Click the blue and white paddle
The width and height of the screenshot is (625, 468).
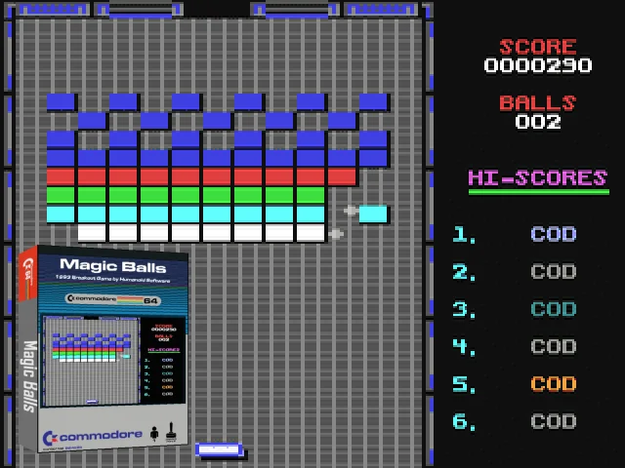(x=220, y=450)
